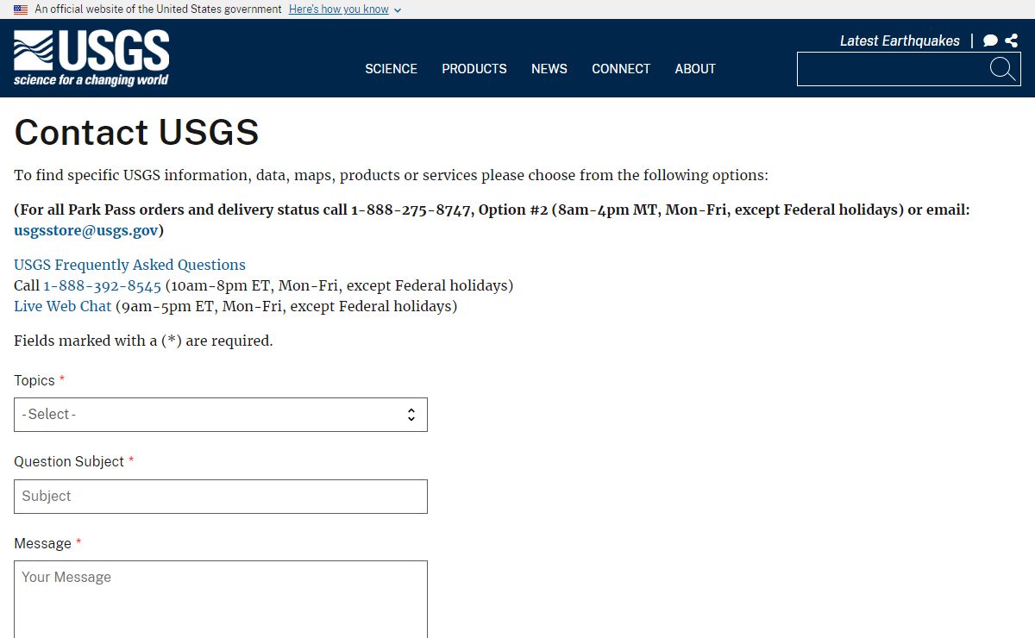
Task: Click the US flag icon
Action: 21,9
